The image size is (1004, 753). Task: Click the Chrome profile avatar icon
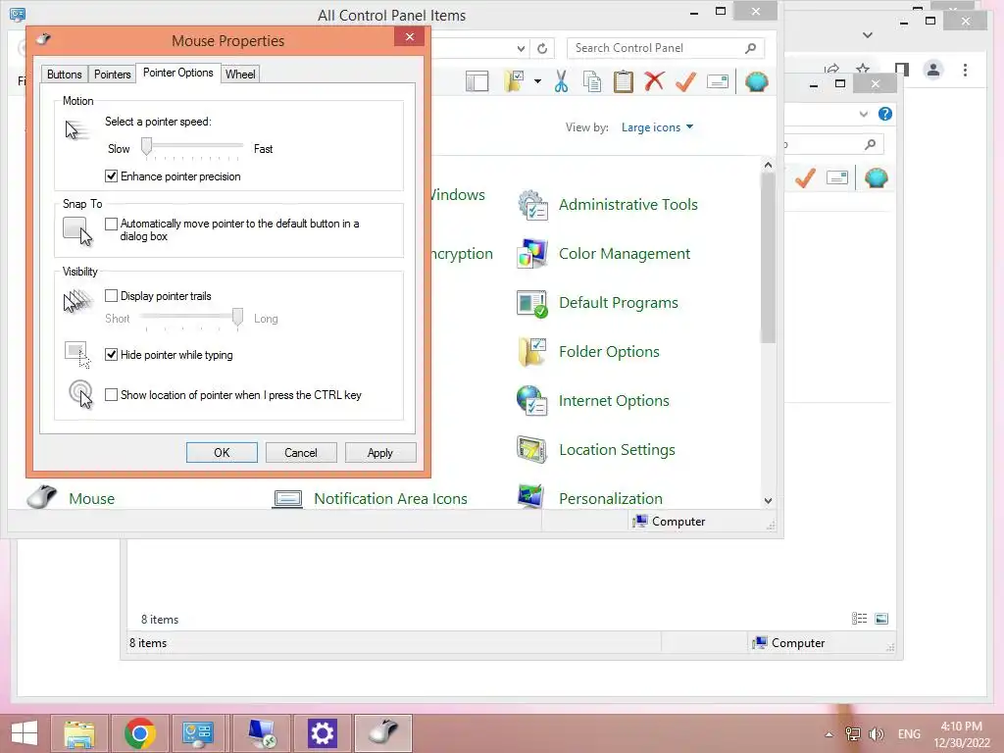[x=933, y=70]
